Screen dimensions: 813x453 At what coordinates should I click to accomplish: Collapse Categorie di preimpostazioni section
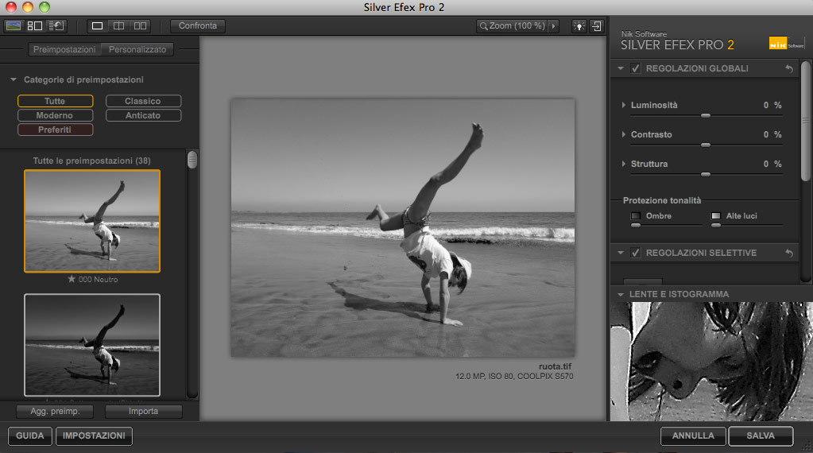tap(14, 79)
